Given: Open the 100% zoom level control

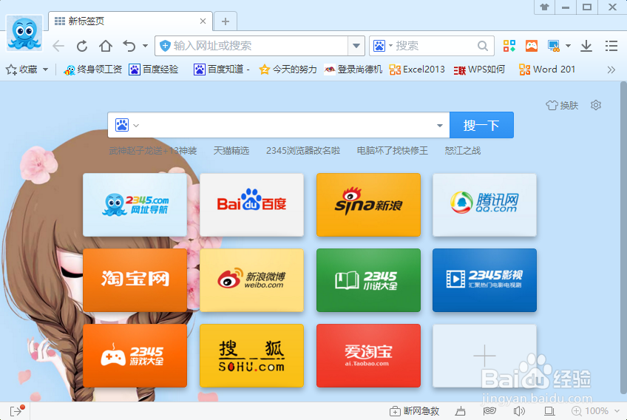Looking at the screenshot, I should point(595,411).
